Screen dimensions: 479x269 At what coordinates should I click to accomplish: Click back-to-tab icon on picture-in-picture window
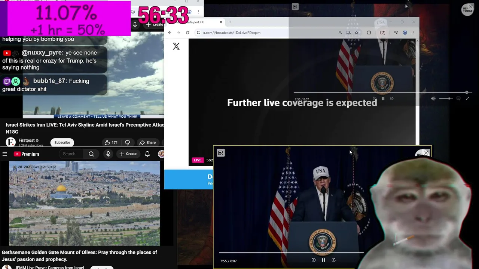tap(221, 153)
